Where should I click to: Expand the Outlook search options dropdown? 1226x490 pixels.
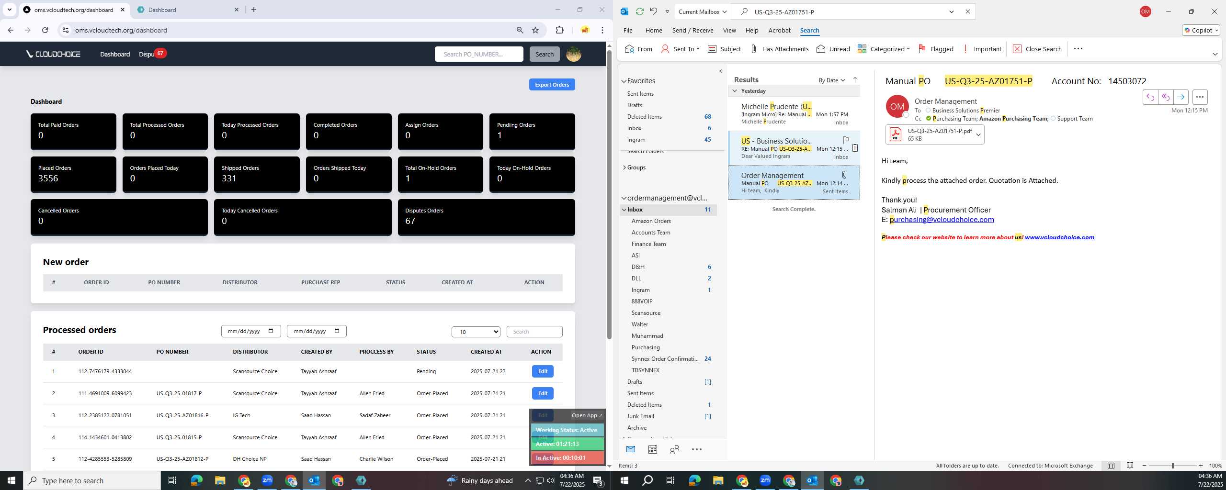pyautogui.click(x=951, y=11)
